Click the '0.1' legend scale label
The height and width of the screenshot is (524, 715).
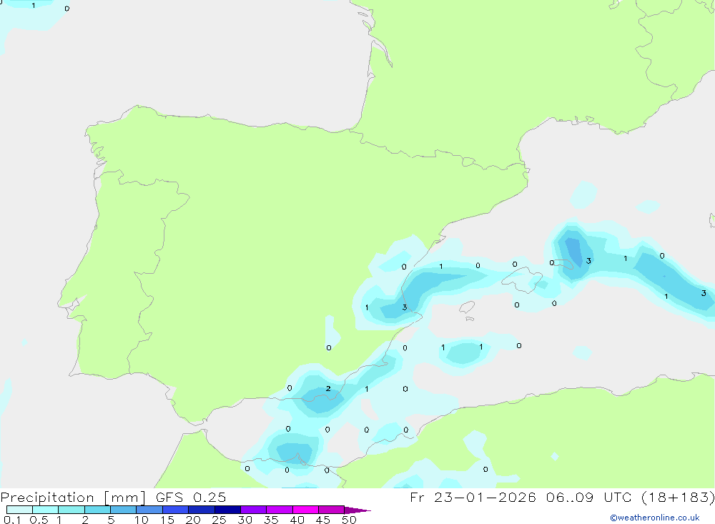[x=12, y=520]
